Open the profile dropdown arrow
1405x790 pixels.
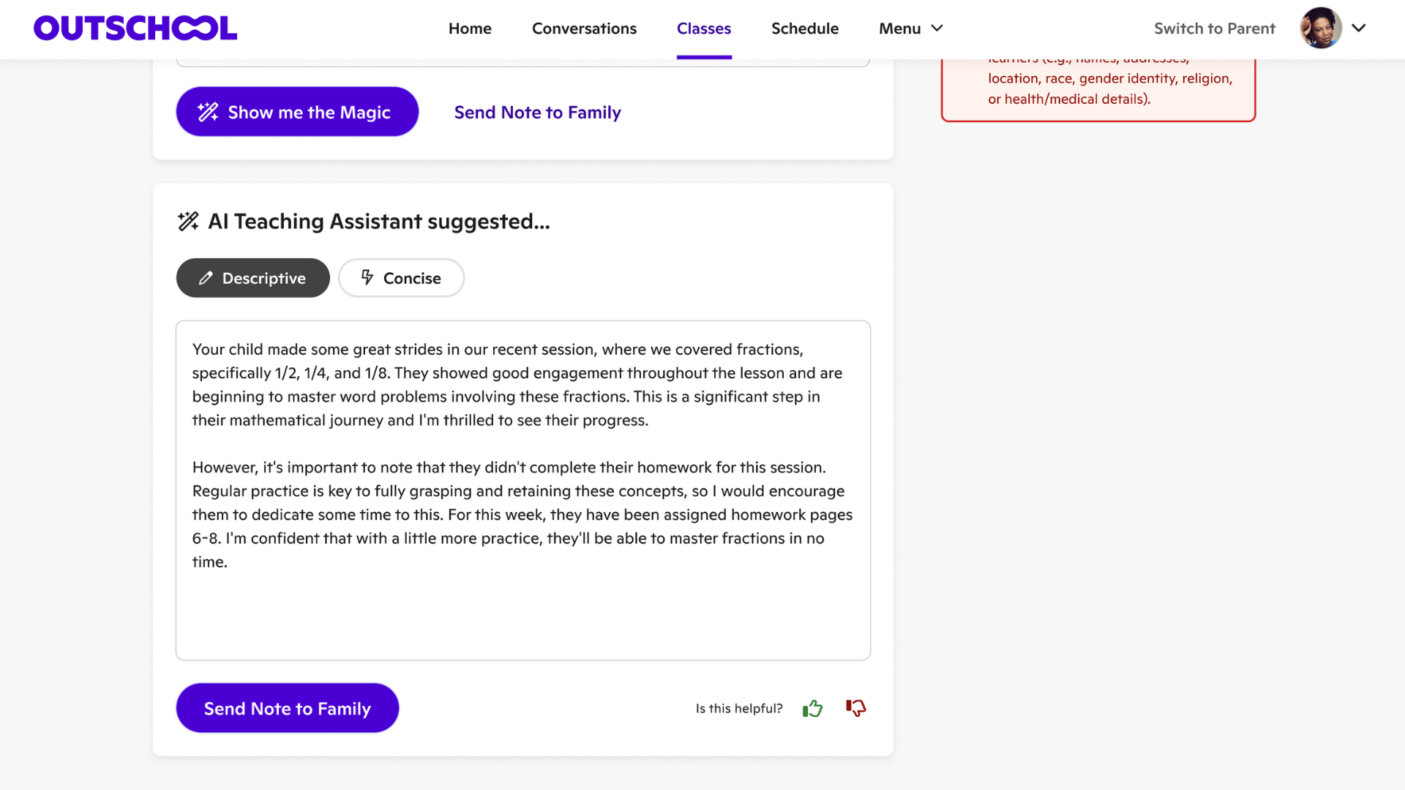click(1359, 29)
